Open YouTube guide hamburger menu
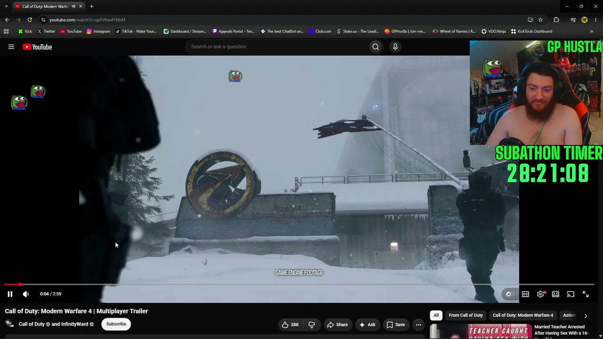603x339 pixels. click(11, 47)
